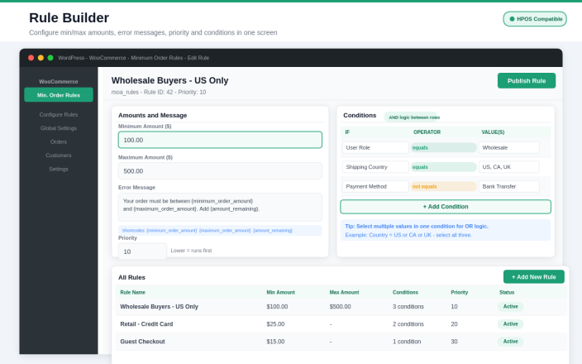582x364 pixels.
Task: Open the 'Guest Checkout' rule row
Action: 341,342
